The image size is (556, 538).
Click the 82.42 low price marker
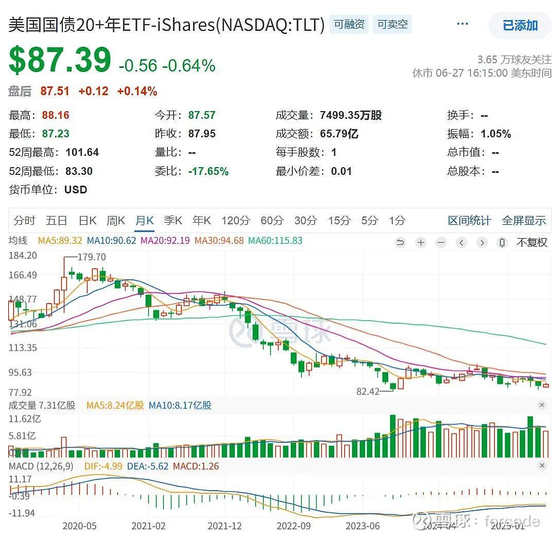(368, 391)
